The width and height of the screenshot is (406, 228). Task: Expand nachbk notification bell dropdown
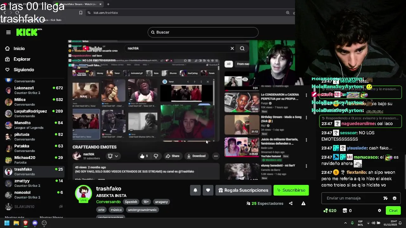coord(113,156)
